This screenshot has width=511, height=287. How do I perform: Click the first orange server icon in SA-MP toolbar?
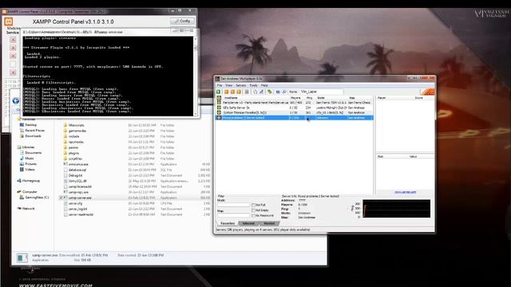(x=227, y=92)
